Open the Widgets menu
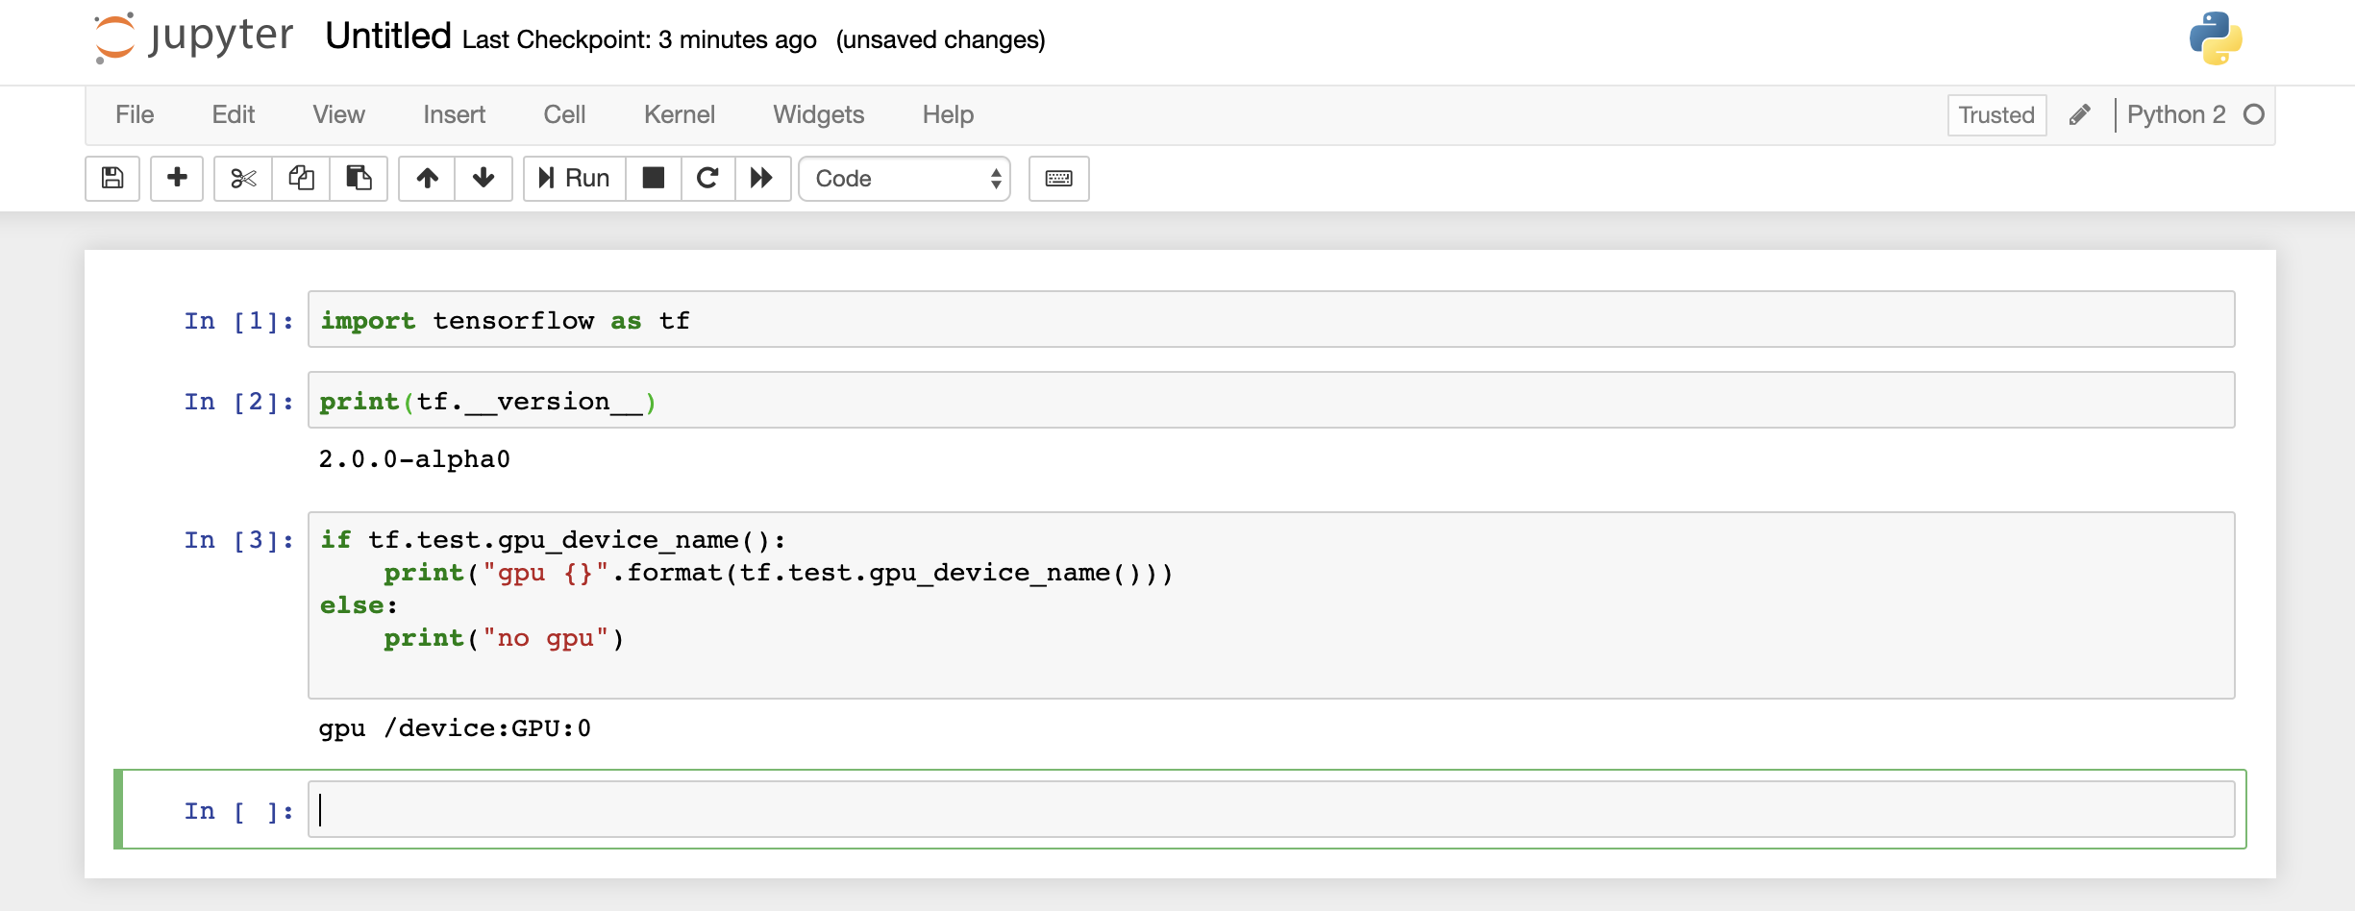The image size is (2355, 911). (818, 114)
